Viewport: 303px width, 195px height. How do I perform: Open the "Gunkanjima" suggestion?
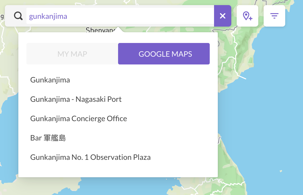50,80
